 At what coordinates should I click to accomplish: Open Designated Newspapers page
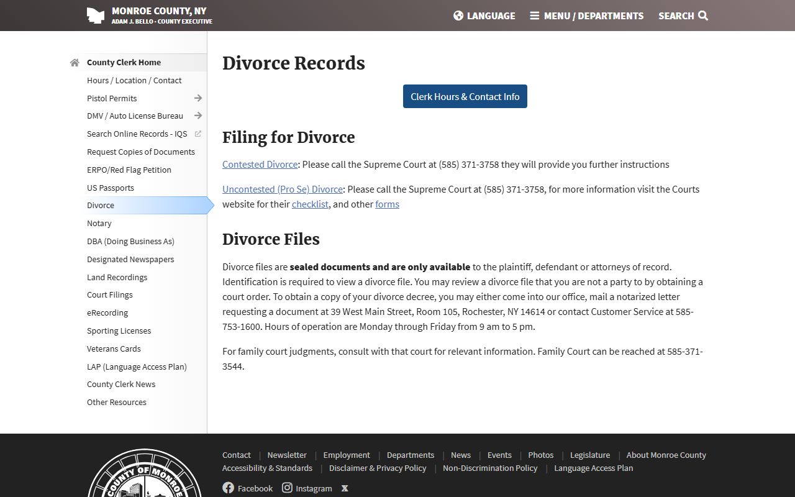click(x=130, y=259)
